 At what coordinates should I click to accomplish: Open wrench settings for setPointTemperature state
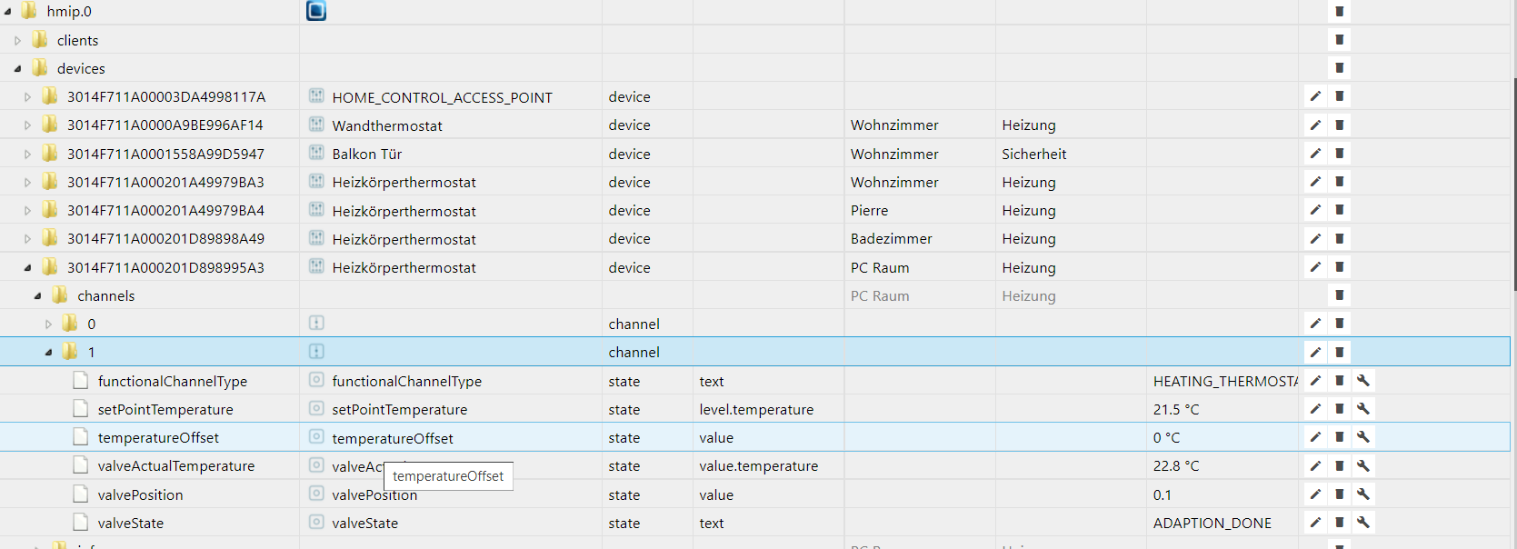pos(1363,409)
